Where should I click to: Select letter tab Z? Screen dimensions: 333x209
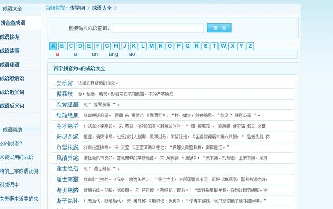coord(250,46)
